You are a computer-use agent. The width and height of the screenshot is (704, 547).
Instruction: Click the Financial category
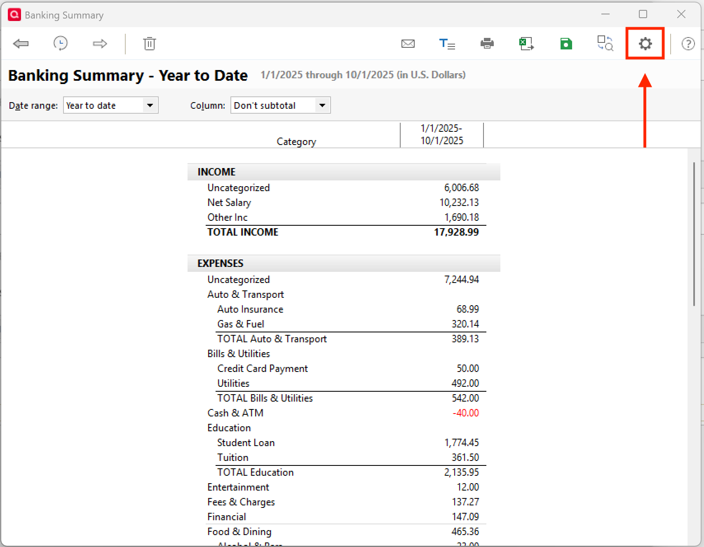click(x=227, y=517)
